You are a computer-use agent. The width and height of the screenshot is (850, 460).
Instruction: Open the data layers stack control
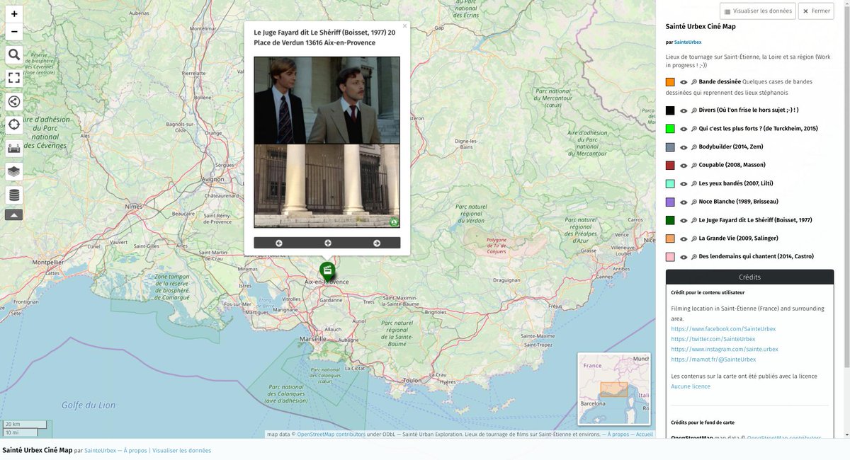click(14, 171)
